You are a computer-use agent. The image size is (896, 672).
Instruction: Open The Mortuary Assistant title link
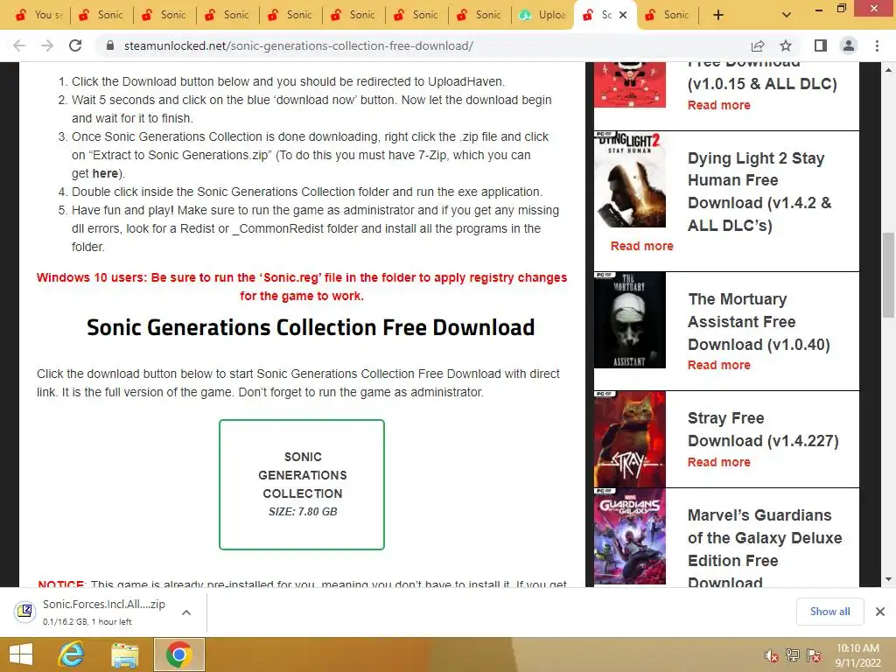pyautogui.click(x=759, y=322)
